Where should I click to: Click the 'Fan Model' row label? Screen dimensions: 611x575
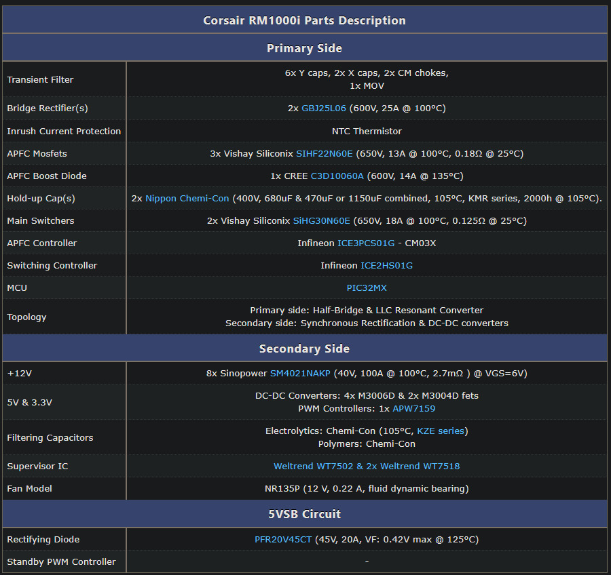(30, 489)
